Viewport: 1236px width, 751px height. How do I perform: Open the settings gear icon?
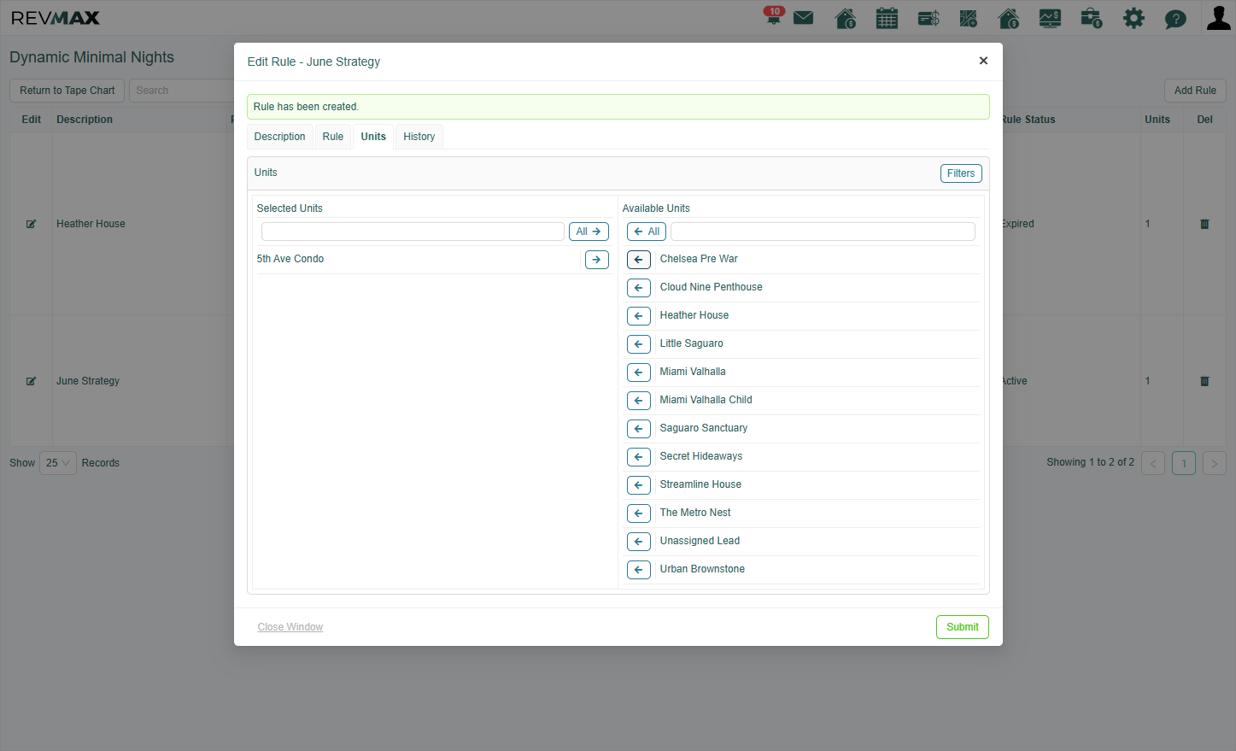pyautogui.click(x=1133, y=18)
